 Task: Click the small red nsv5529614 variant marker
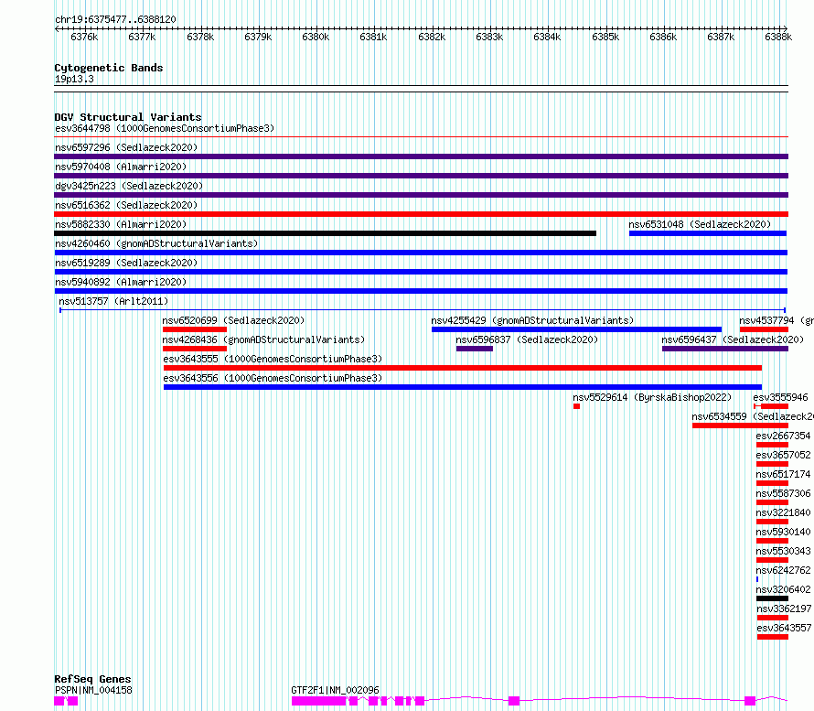point(577,406)
